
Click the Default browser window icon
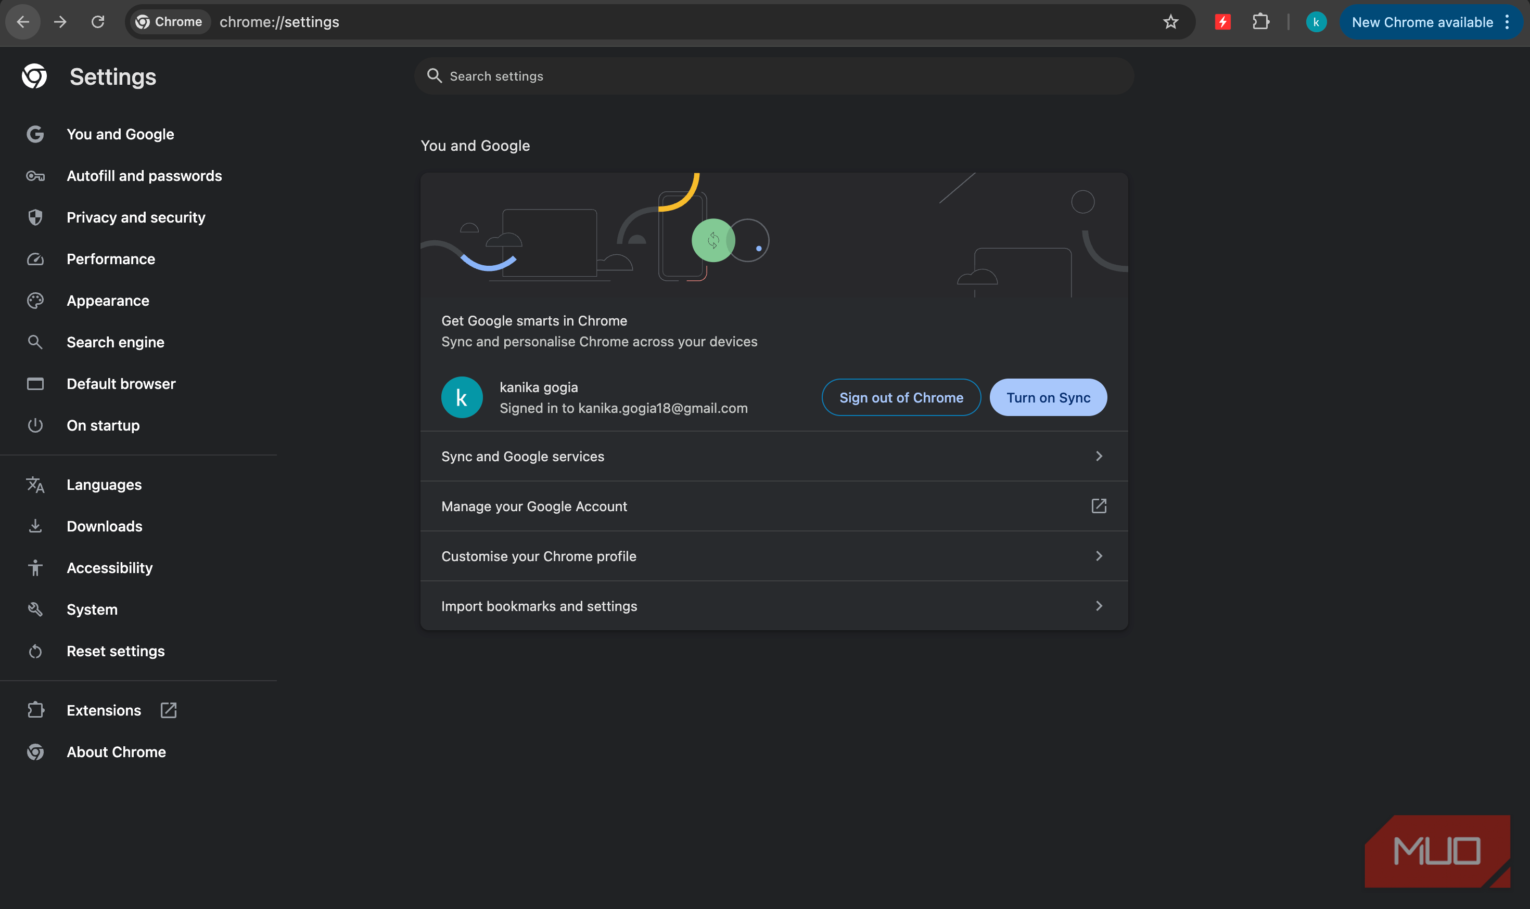[35, 384]
